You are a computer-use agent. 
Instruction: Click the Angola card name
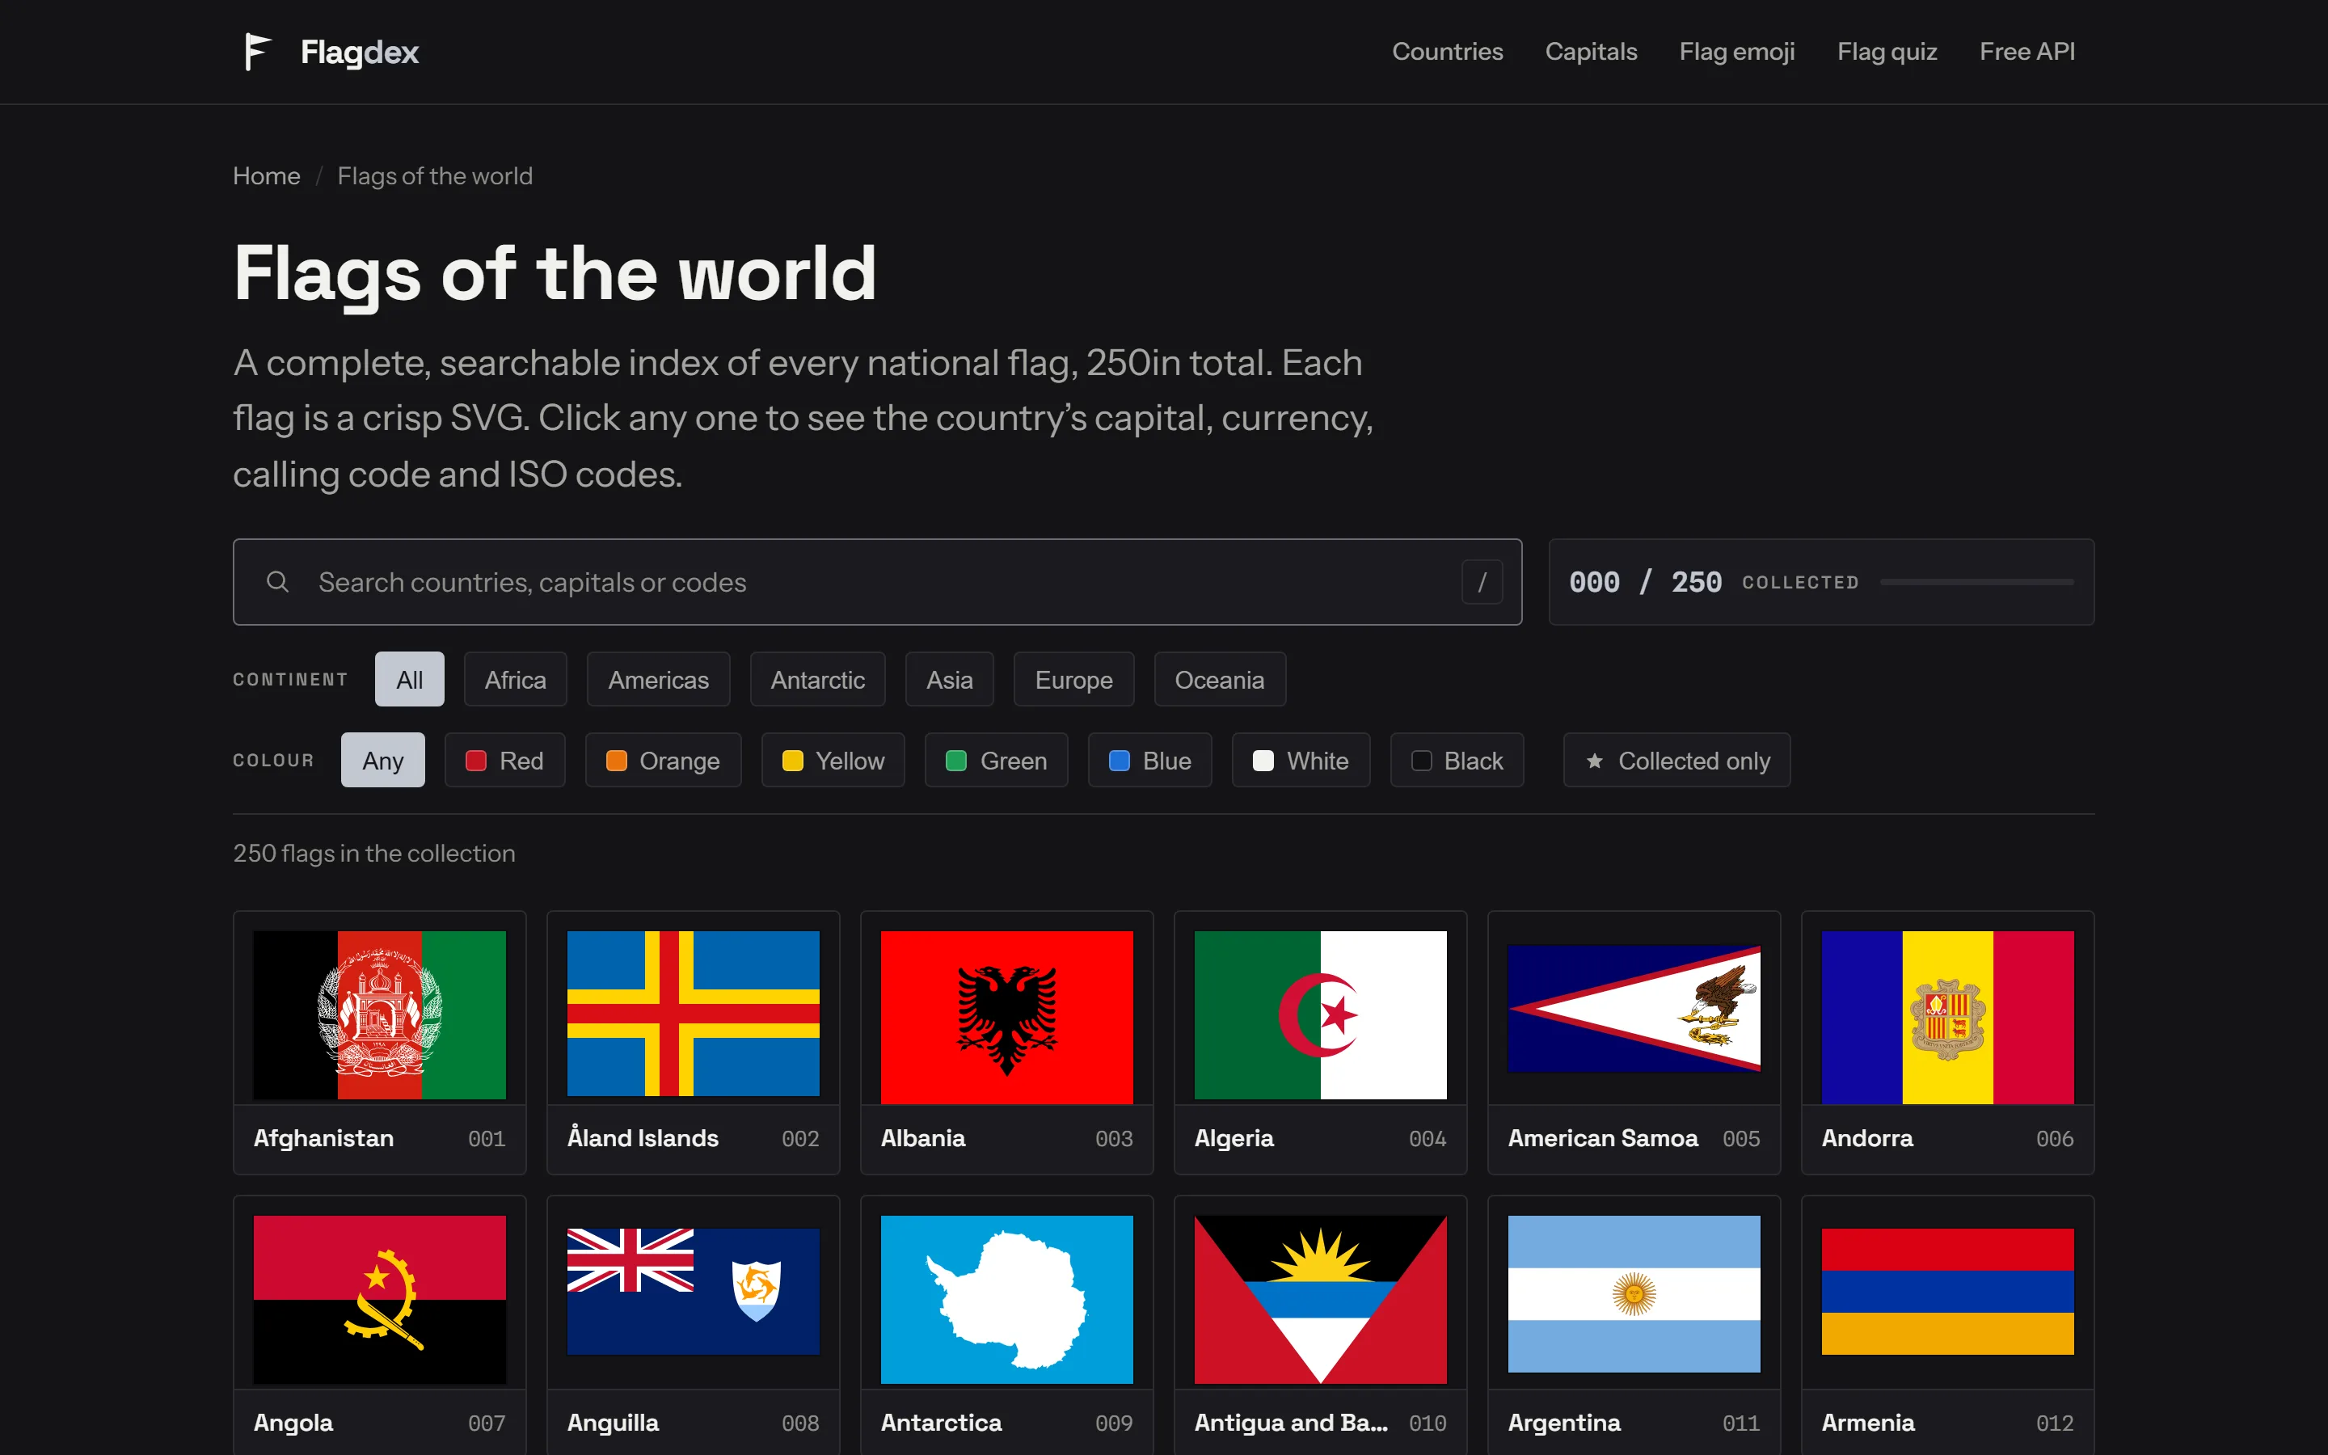click(x=293, y=1423)
